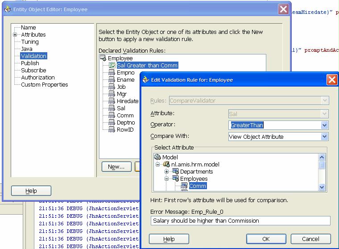
Task: Click the New... button
Action: point(116,166)
